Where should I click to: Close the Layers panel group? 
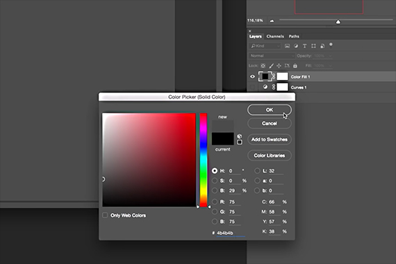[x=250, y=31]
